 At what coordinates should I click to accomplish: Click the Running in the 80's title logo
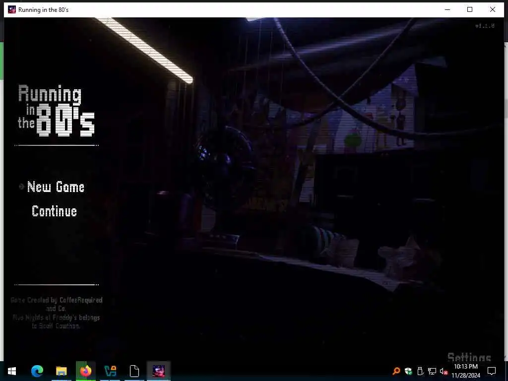57,111
